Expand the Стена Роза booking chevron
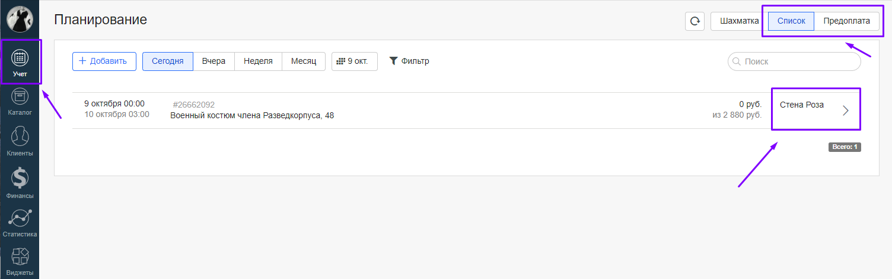The width and height of the screenshot is (892, 279). pos(846,111)
